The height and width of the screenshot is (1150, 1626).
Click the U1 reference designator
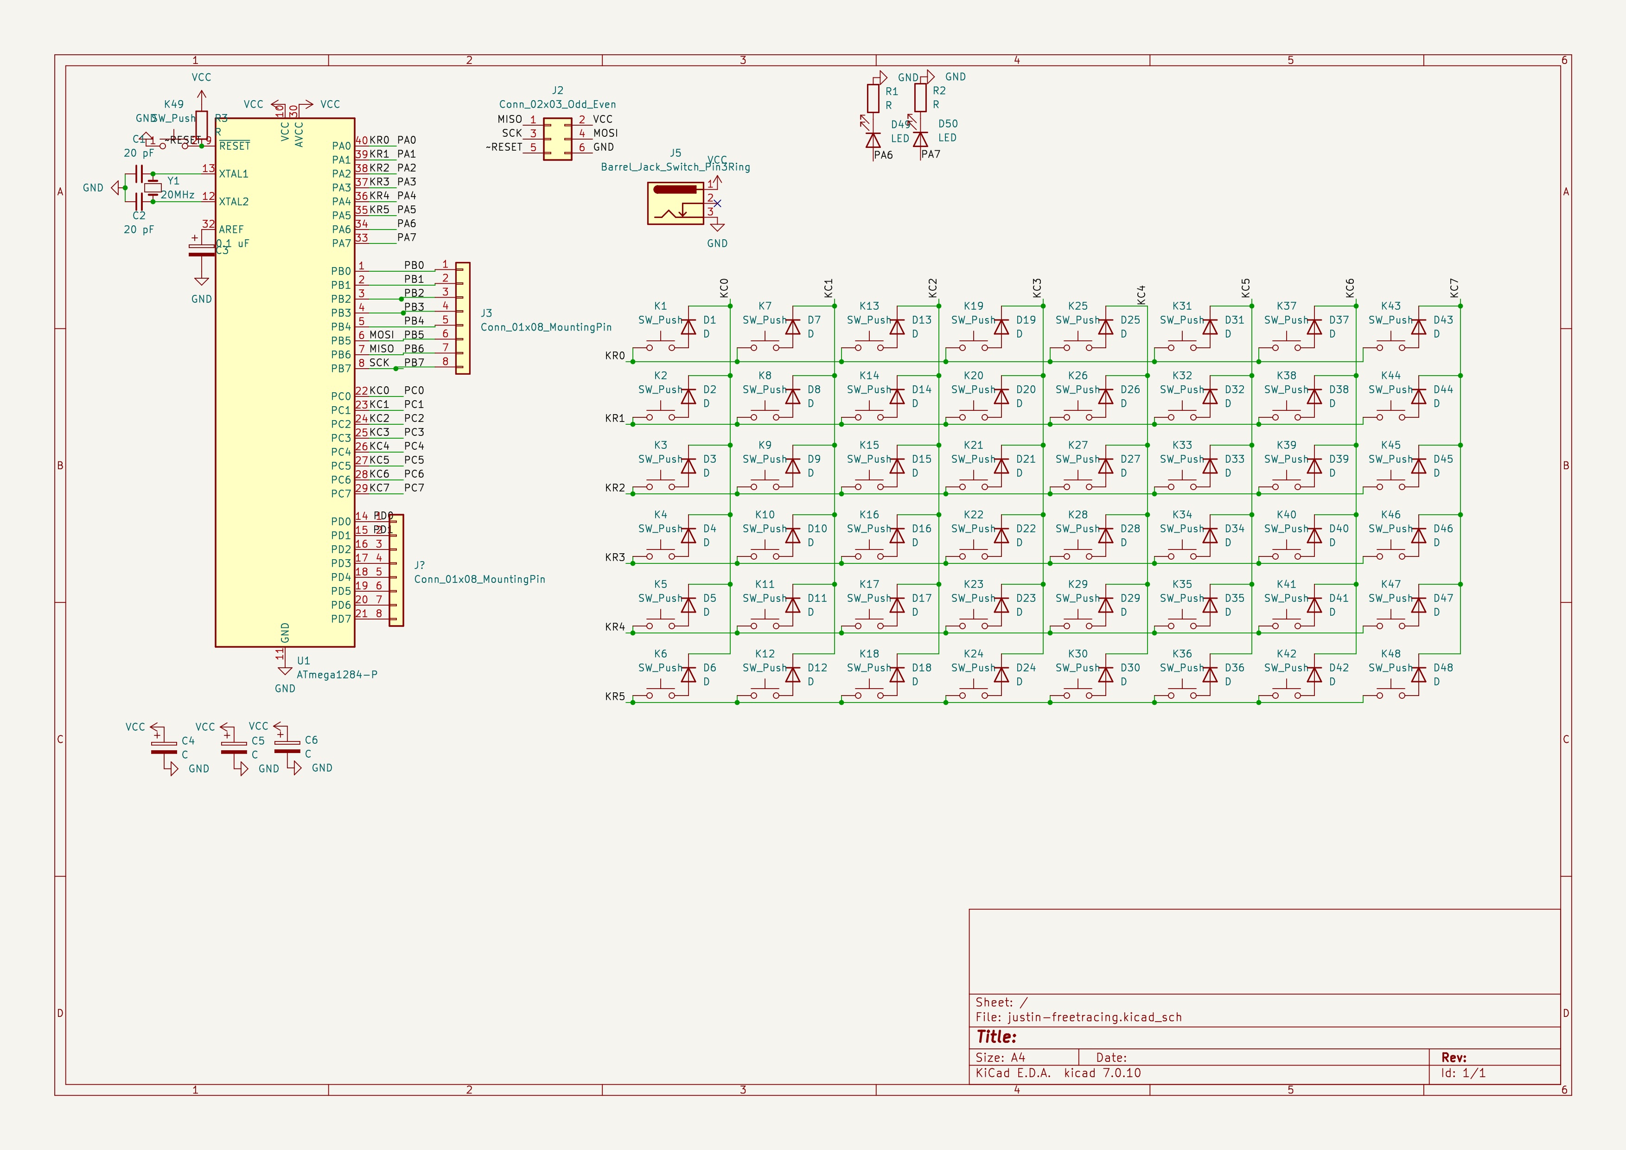pyautogui.click(x=303, y=660)
